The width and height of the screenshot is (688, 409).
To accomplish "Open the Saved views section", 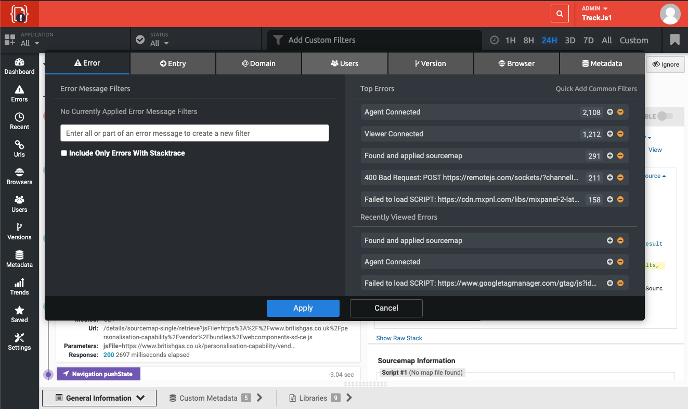I will (x=19, y=314).
